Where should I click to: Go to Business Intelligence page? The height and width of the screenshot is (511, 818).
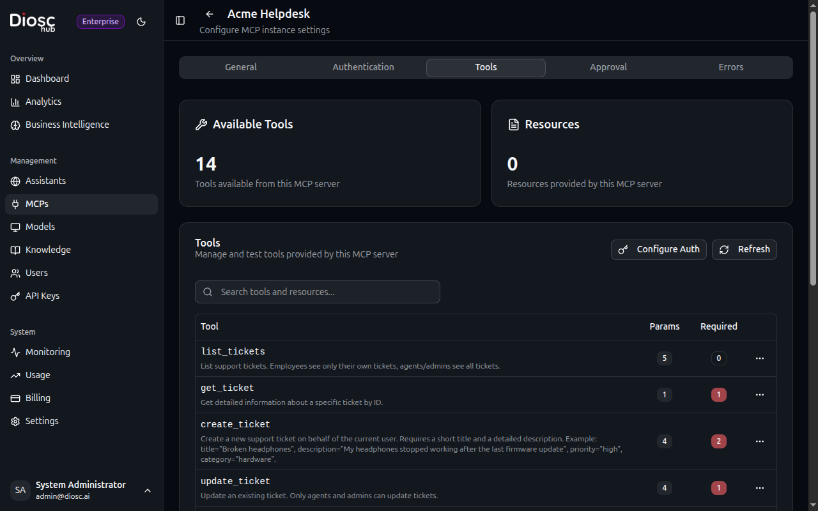tap(67, 125)
